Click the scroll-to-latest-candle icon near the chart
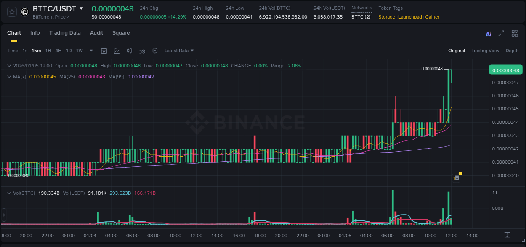Screen dimensions: 526x247 click(456, 178)
